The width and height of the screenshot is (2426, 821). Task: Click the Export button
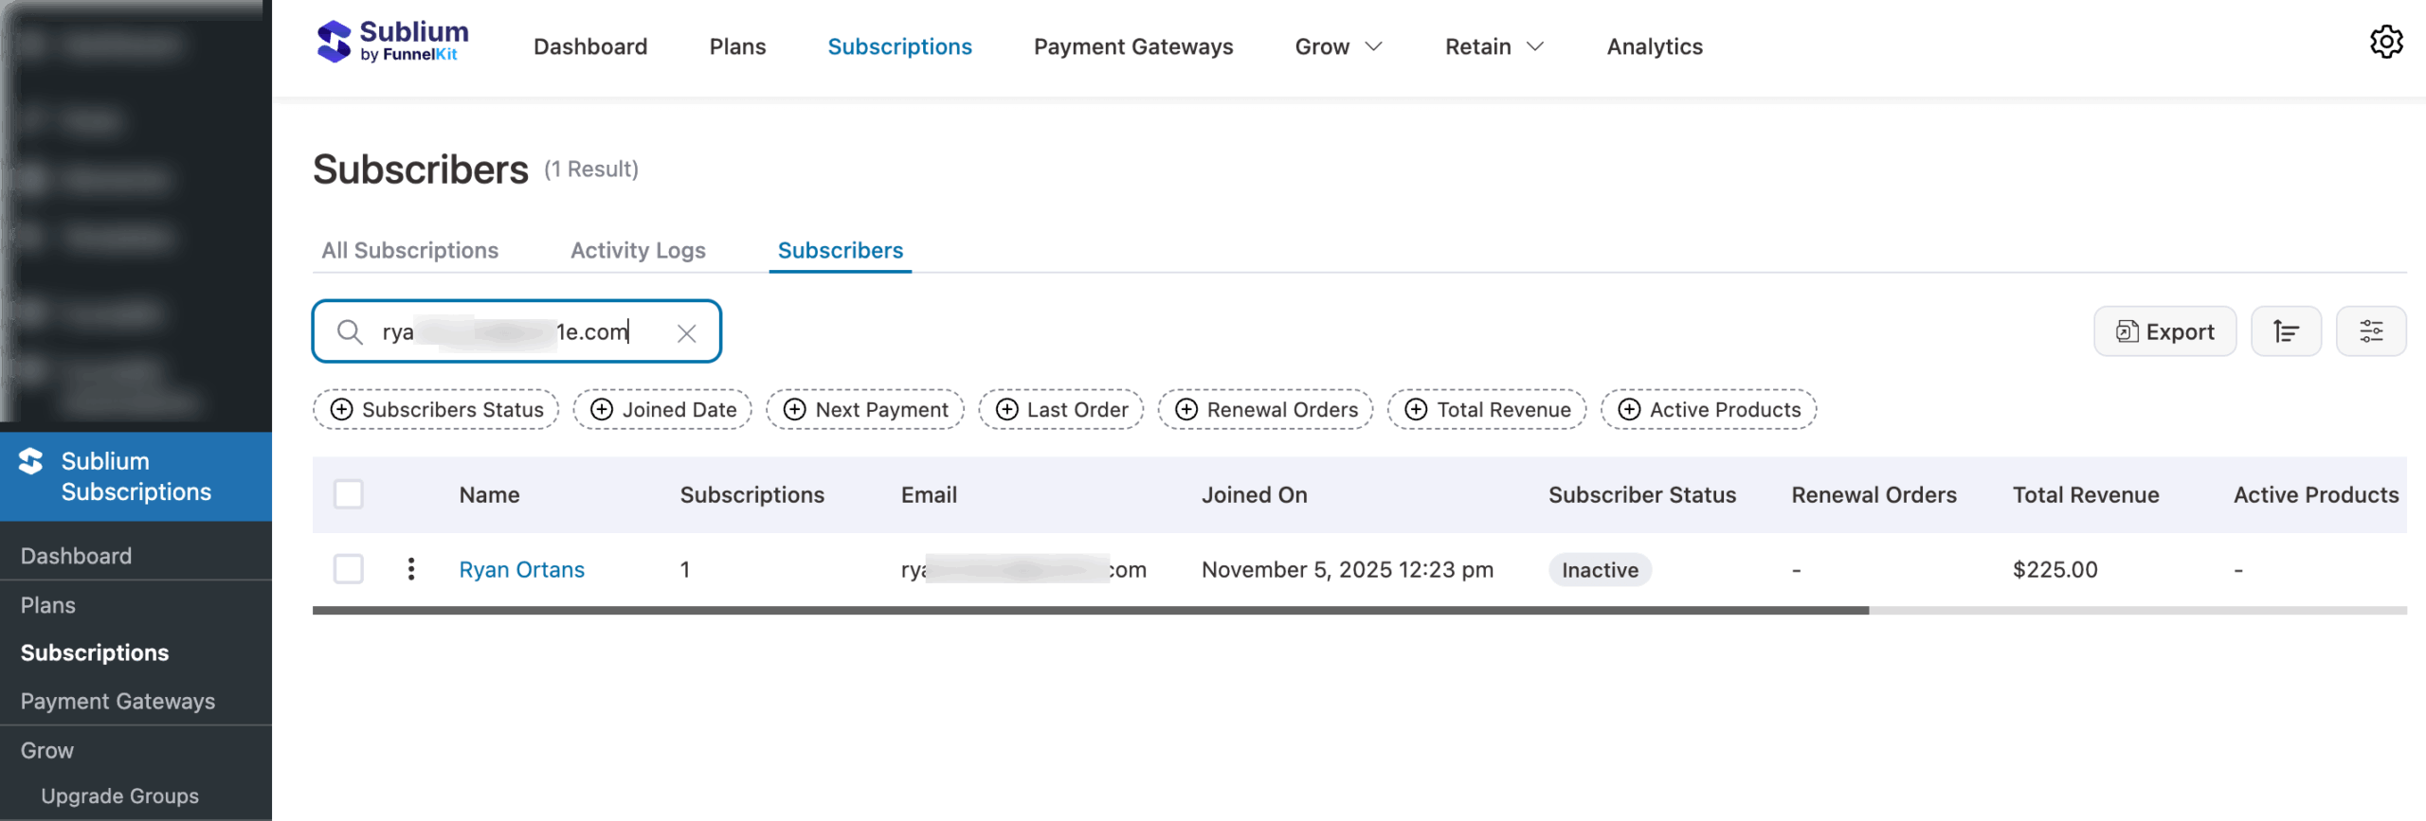[2164, 331]
